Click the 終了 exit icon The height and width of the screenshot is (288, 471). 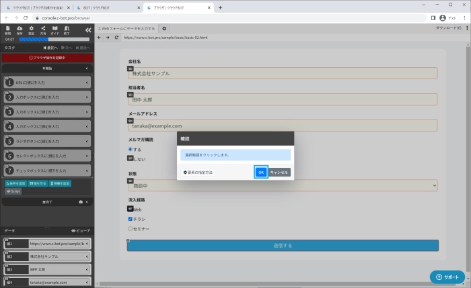(67, 30)
